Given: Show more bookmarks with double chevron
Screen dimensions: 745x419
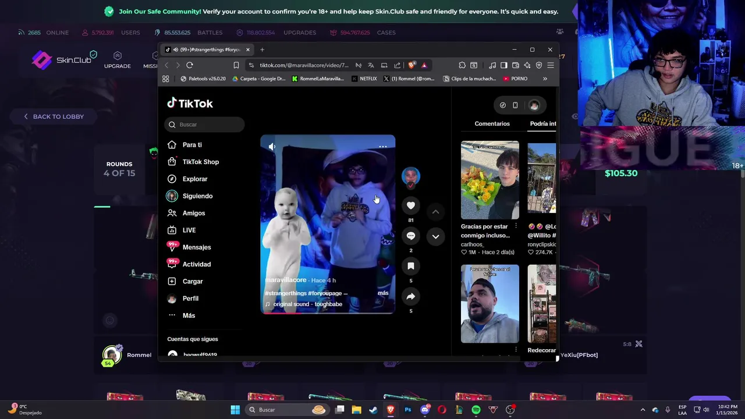Looking at the screenshot, I should pos(545,79).
